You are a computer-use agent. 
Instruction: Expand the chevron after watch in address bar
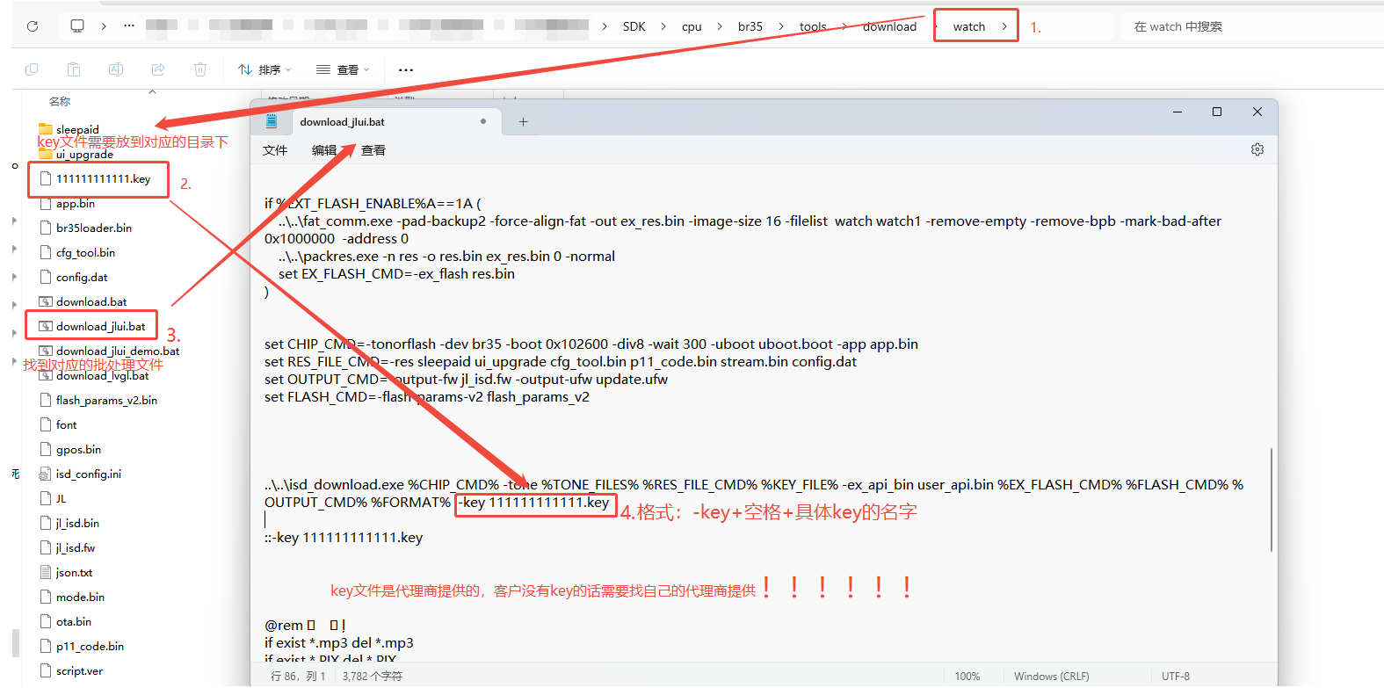[1004, 26]
